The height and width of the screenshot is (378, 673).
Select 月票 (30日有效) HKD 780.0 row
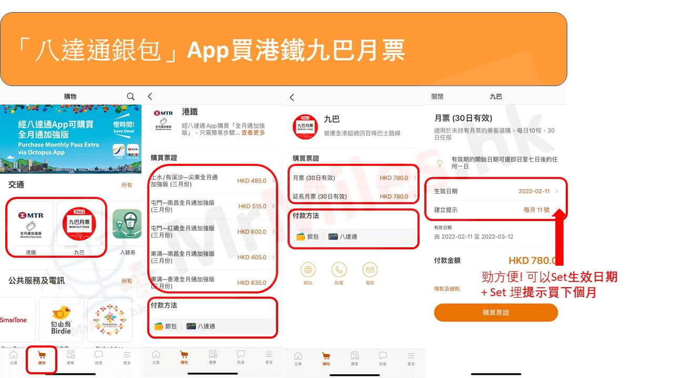point(355,178)
